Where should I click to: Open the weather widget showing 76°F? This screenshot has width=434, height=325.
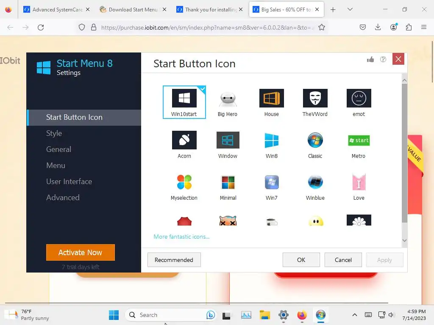pyautogui.click(x=27, y=315)
